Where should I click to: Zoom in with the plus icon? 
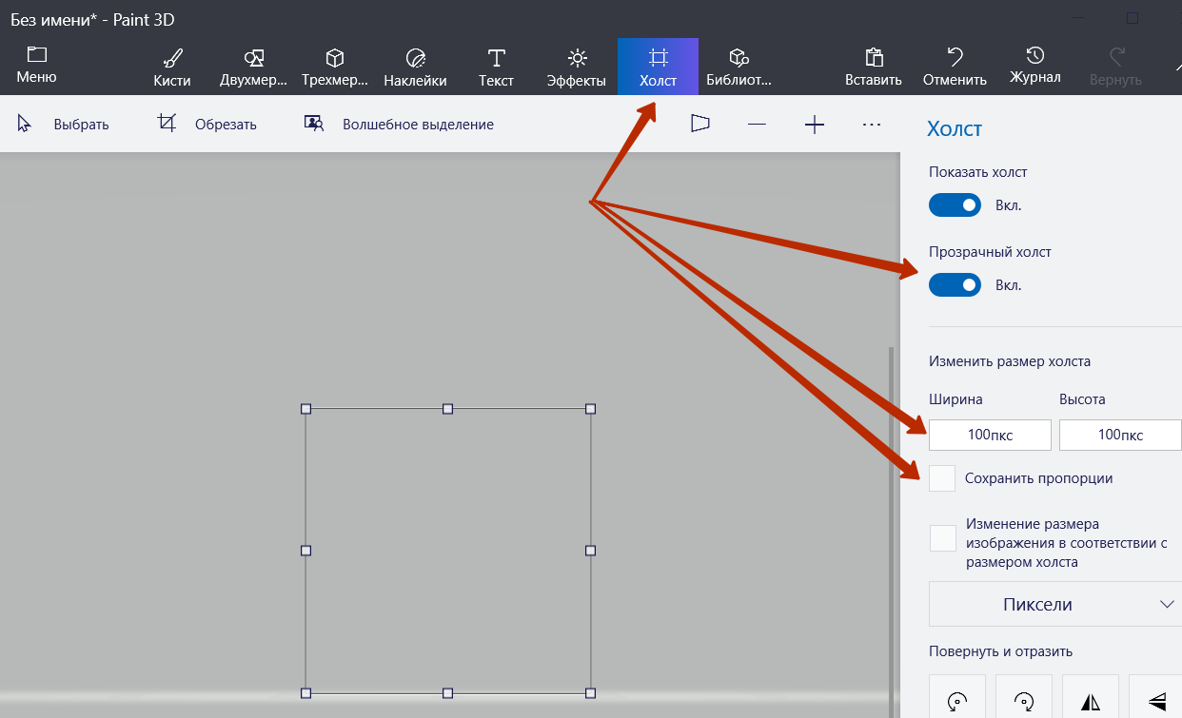(x=814, y=124)
